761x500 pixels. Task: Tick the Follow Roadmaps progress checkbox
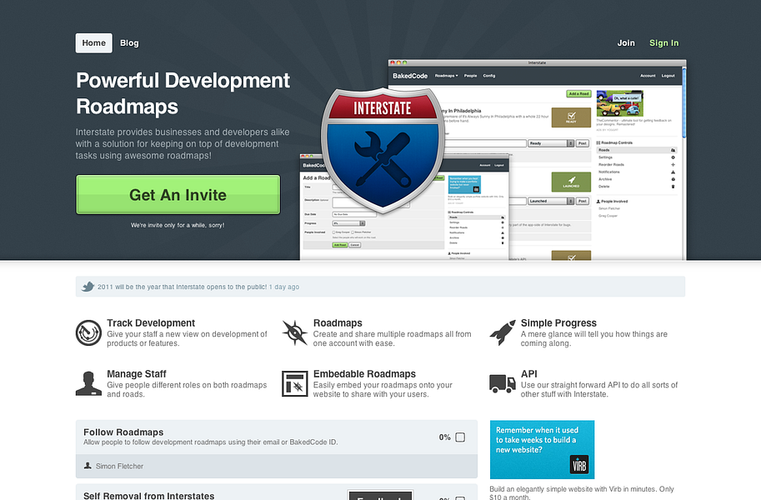(460, 437)
